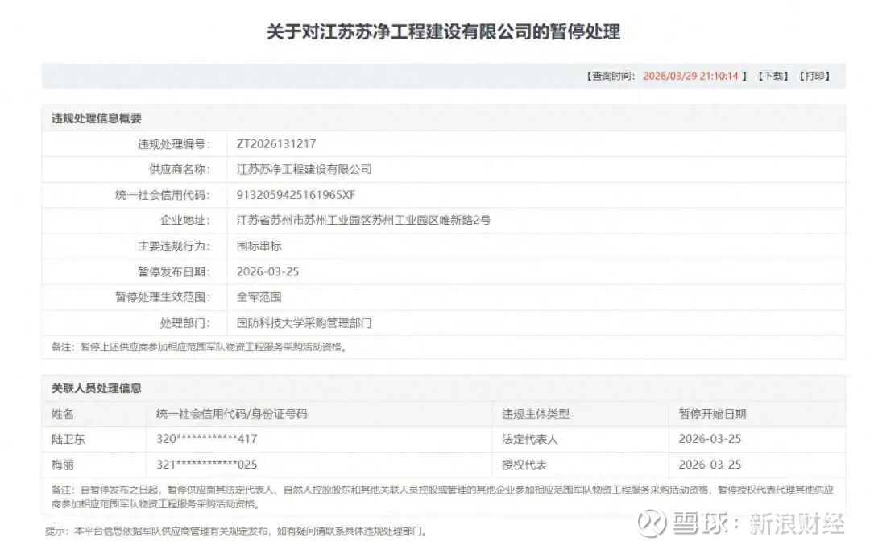Click the 违规处理编号 label
The width and height of the screenshot is (870, 550).
tap(174, 144)
